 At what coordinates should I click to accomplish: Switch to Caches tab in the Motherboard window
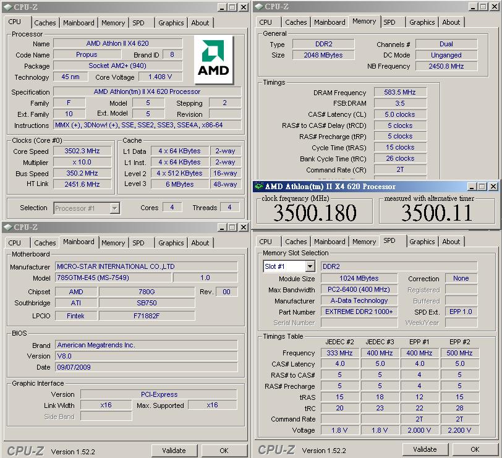45,243
